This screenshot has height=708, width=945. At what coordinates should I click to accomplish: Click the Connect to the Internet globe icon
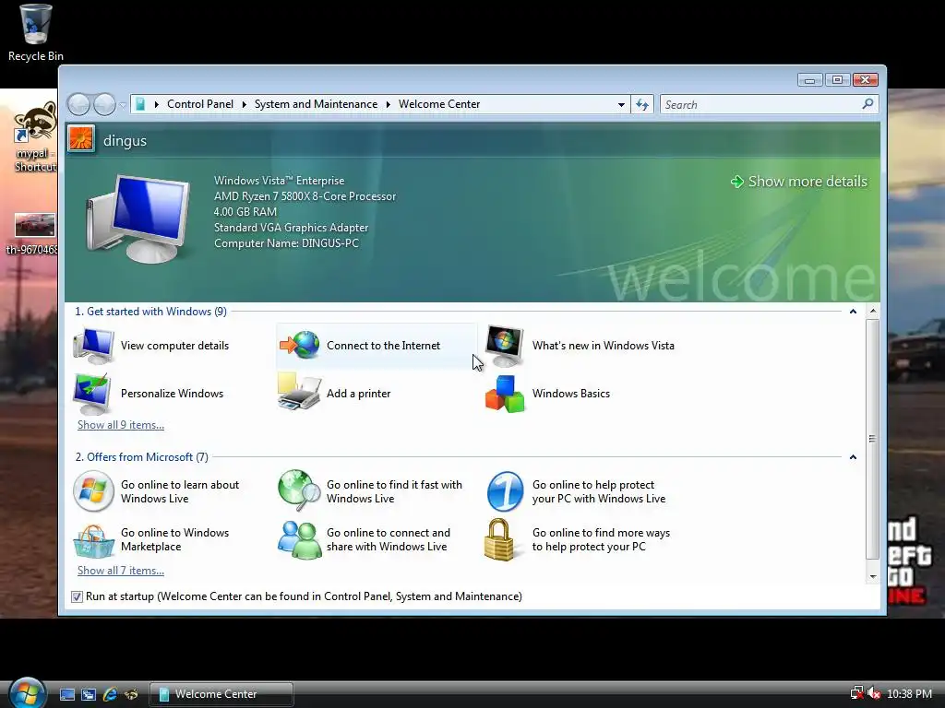click(300, 345)
